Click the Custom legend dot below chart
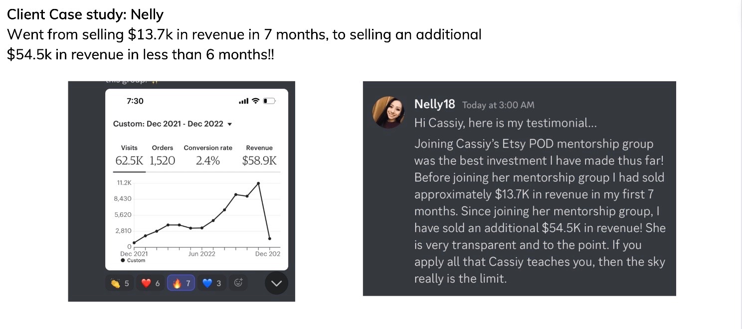 pos(123,260)
